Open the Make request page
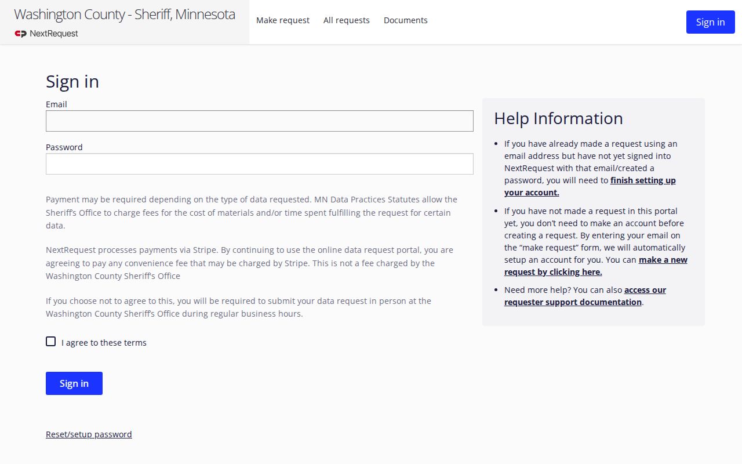Screen dimensions: 742x464 pos(283,20)
